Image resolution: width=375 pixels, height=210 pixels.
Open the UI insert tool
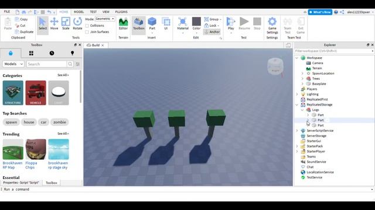coord(166,24)
